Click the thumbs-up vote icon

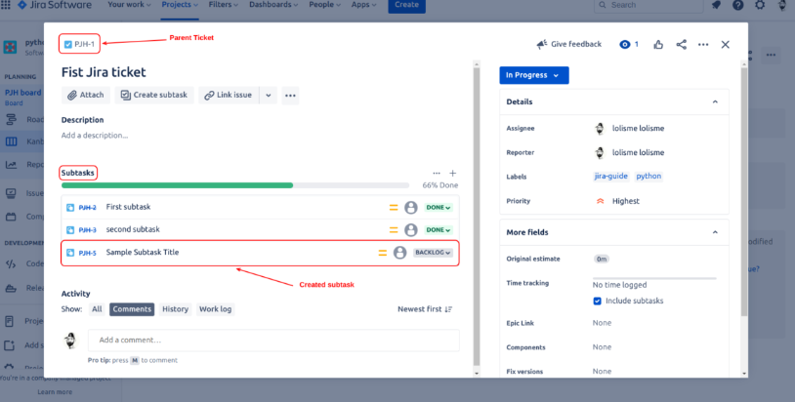[659, 45]
